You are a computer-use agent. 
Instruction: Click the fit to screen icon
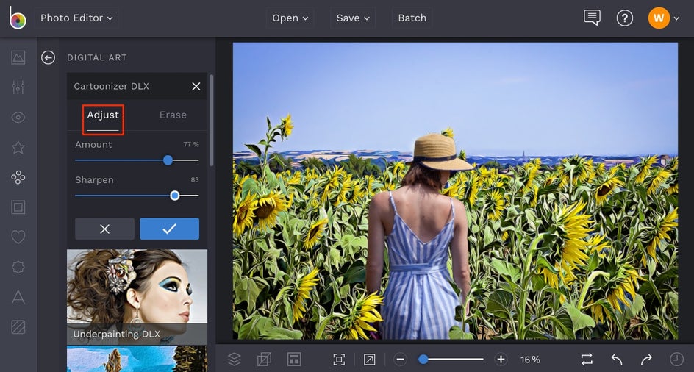click(338, 360)
